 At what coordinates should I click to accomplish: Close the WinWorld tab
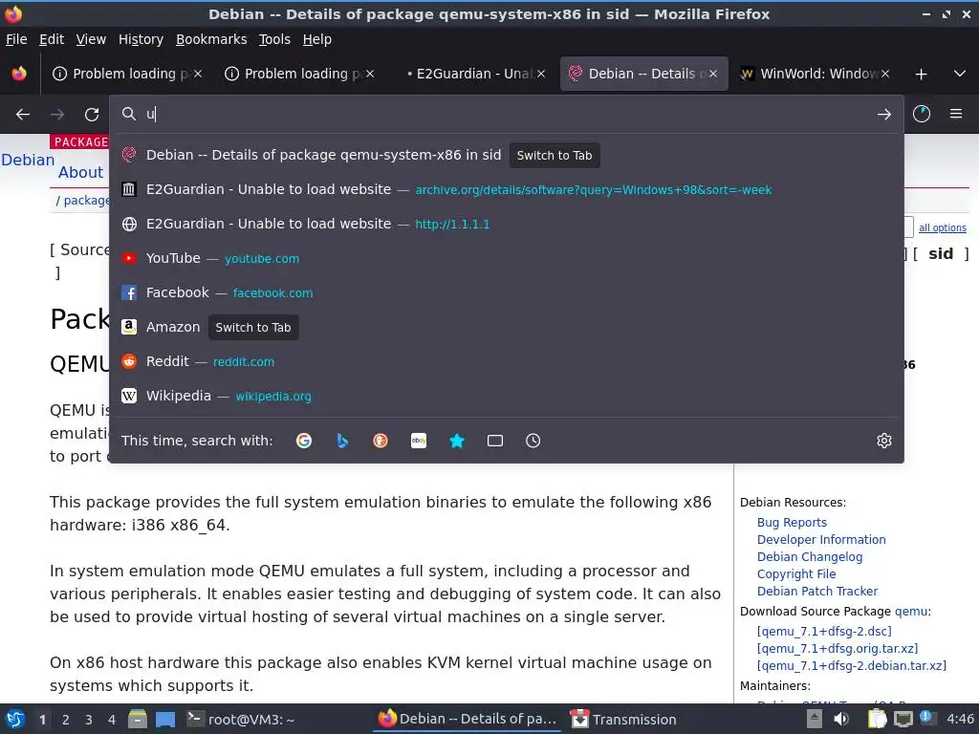pyautogui.click(x=885, y=74)
